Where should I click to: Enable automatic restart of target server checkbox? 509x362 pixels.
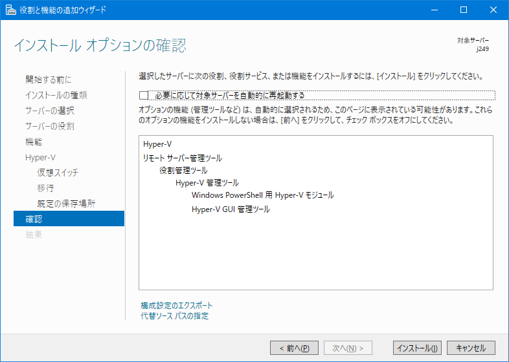click(x=144, y=96)
